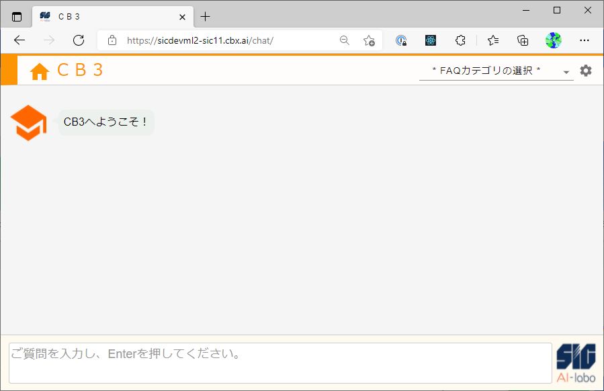Screen dimensions: 604x391
Task: Add this page to favorites
Action: [x=369, y=40]
